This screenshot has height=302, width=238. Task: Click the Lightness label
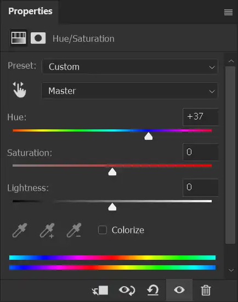click(28, 188)
